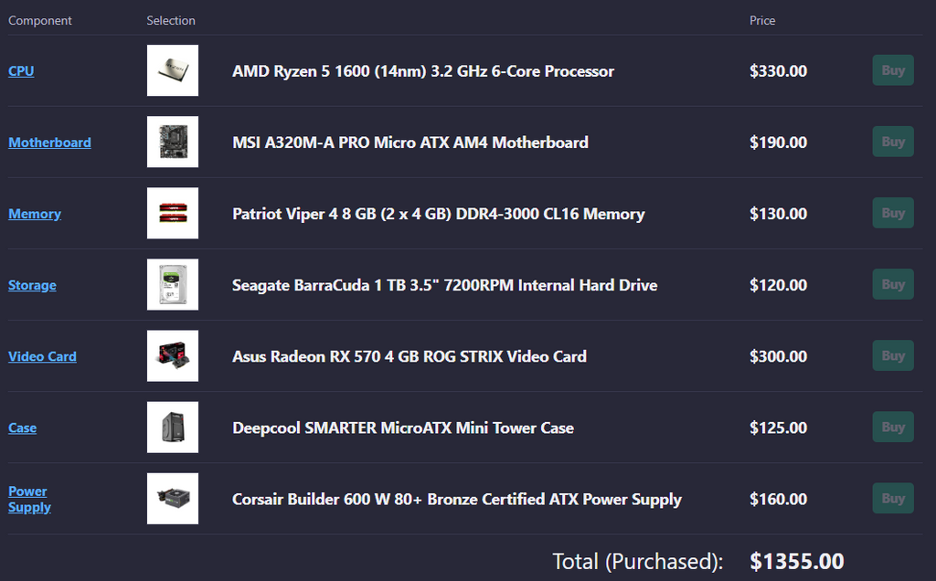The width and height of the screenshot is (936, 581).
Task: Hit Buy for the Seagate hard drive
Action: click(x=892, y=284)
